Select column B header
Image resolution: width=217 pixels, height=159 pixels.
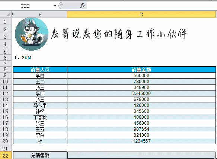(40, 15)
